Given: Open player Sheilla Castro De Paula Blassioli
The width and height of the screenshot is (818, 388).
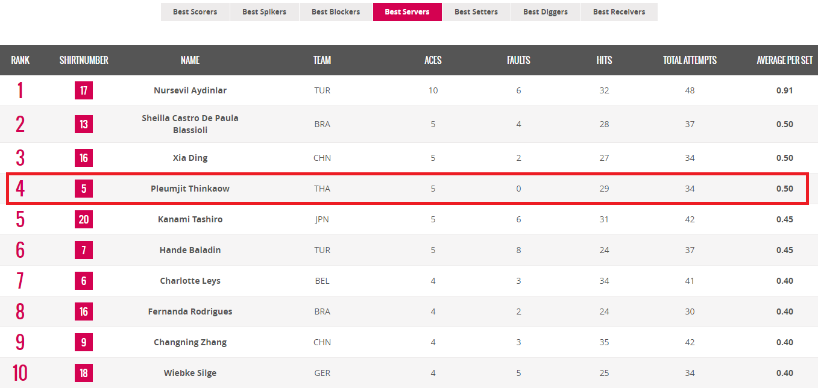Looking at the screenshot, I should pyautogui.click(x=190, y=124).
